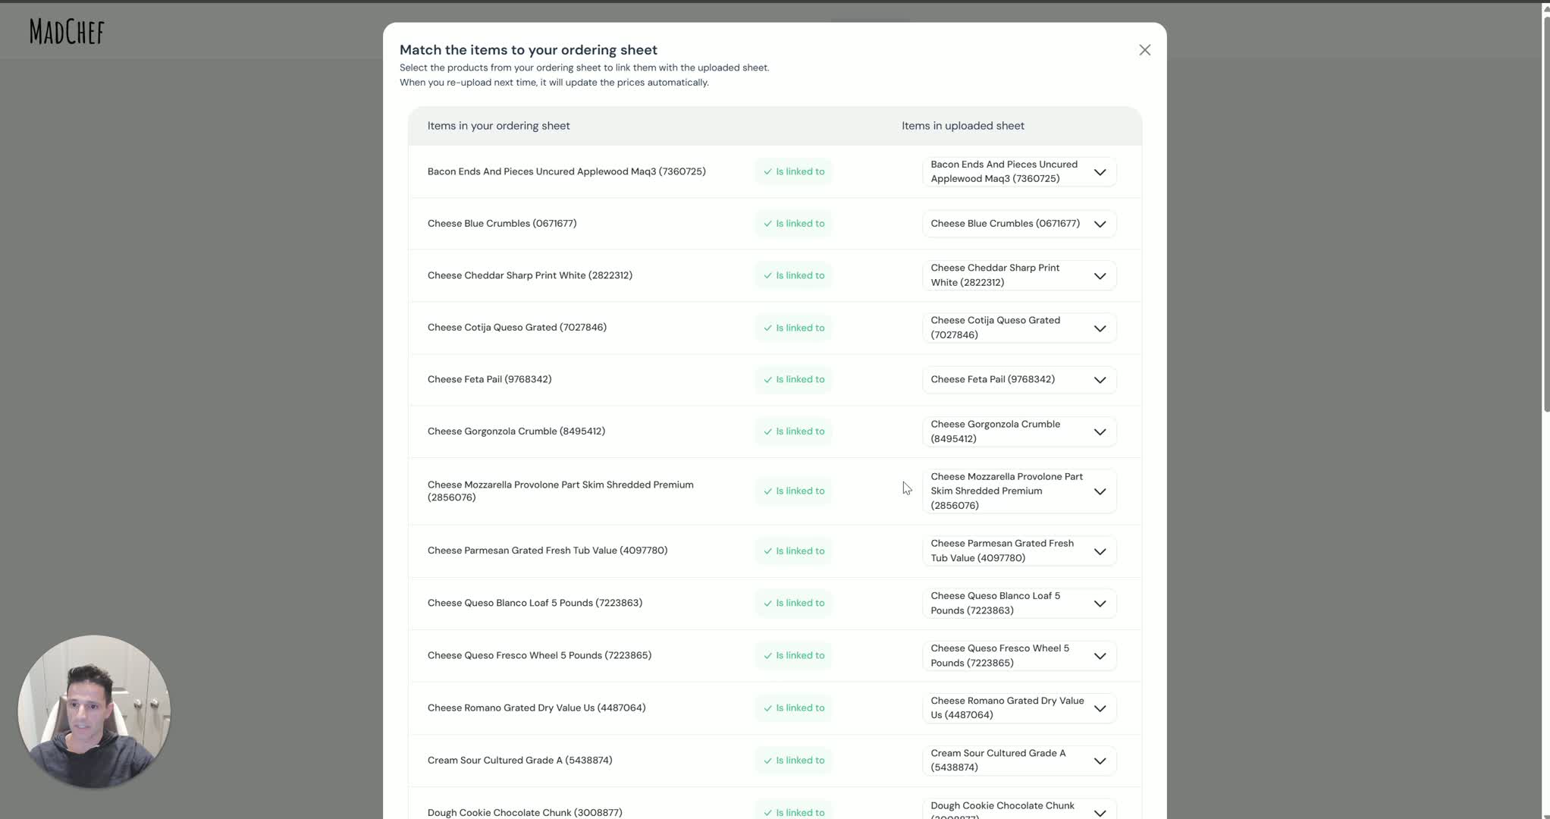Click 'Is linked to' status in Parmesan Grated row

pyautogui.click(x=793, y=551)
